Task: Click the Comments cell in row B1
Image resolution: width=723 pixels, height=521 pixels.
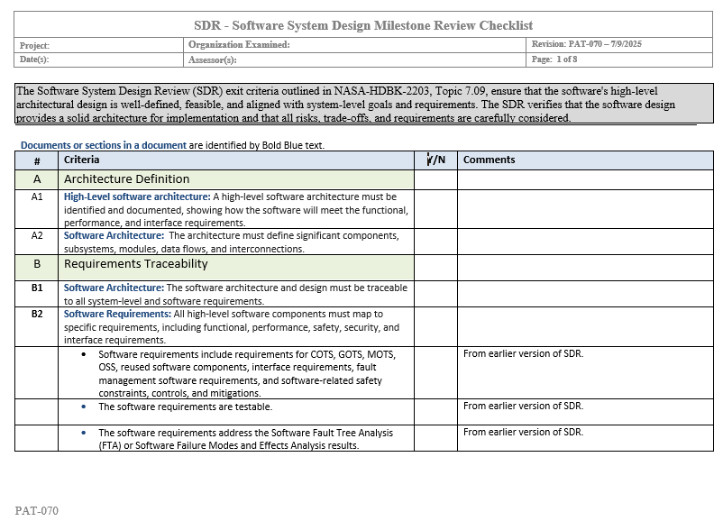Action: tap(586, 294)
